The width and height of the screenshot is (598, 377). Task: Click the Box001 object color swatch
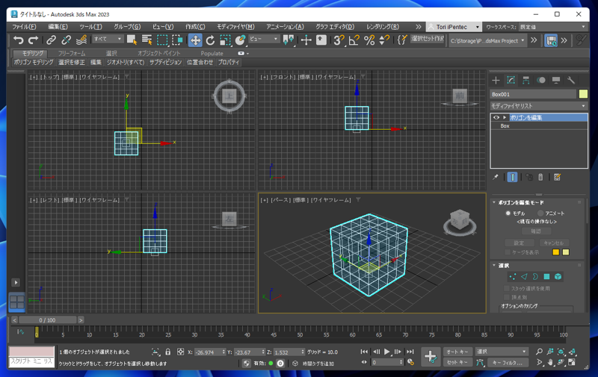583,94
